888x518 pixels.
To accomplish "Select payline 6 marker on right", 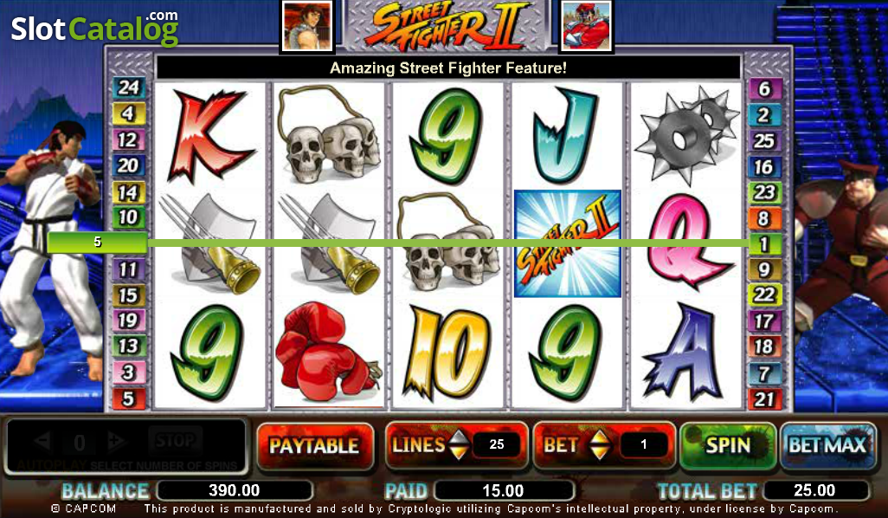I will [764, 88].
